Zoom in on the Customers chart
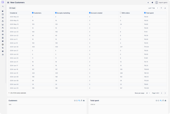This screenshot has width=170, height=114. click(x=75, y=101)
